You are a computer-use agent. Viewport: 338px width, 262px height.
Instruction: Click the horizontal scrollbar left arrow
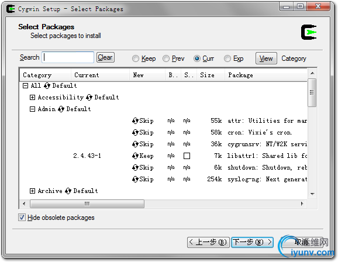point(24,204)
